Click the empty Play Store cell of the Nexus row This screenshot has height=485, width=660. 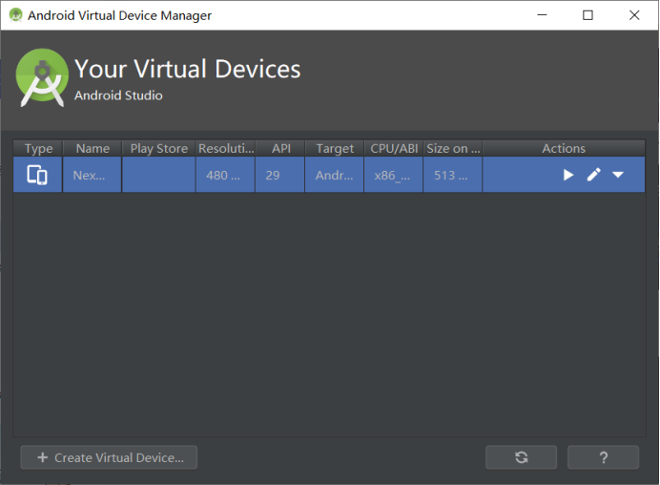(x=158, y=175)
